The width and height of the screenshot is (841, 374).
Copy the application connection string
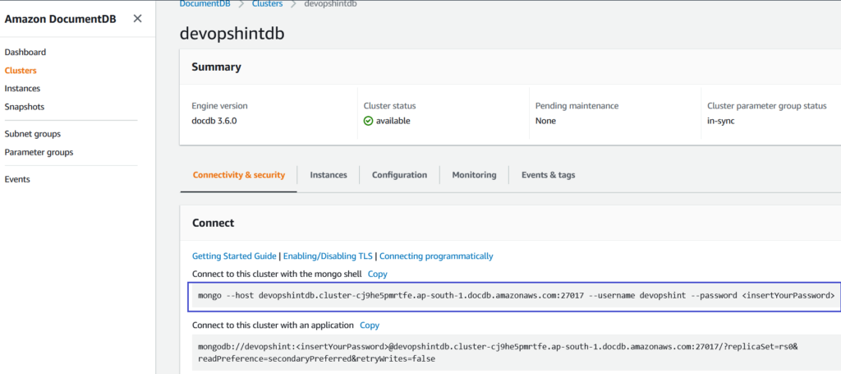pos(369,326)
